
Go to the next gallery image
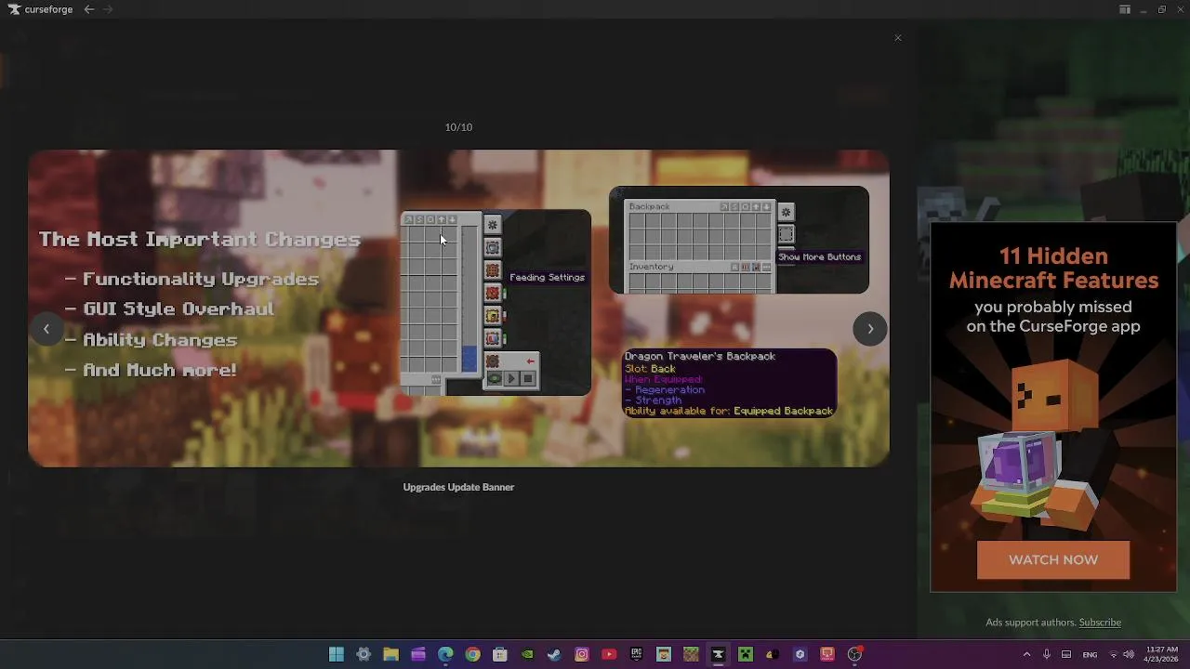pyautogui.click(x=870, y=329)
